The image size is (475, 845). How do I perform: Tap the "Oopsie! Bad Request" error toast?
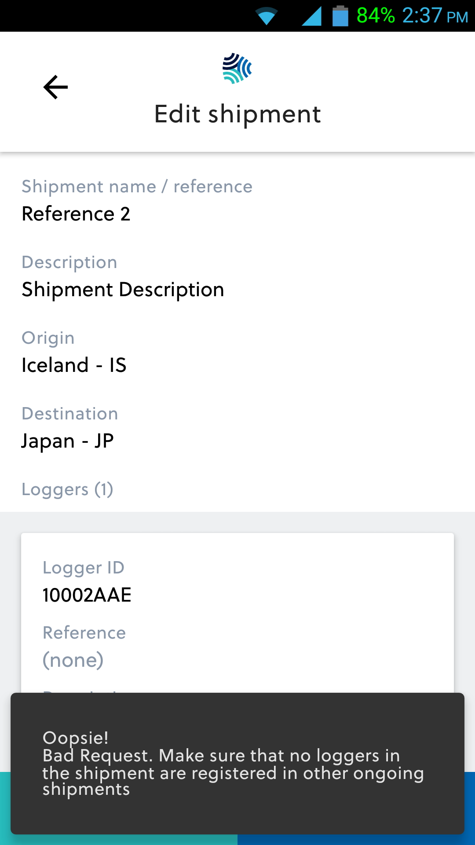[x=237, y=763]
